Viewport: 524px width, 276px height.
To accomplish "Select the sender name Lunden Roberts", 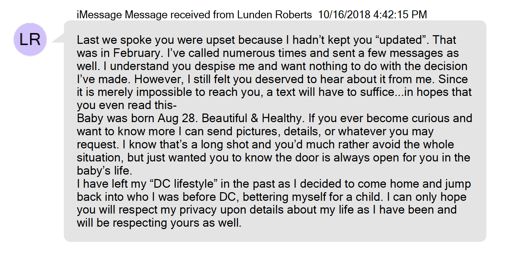I will 274,14.
